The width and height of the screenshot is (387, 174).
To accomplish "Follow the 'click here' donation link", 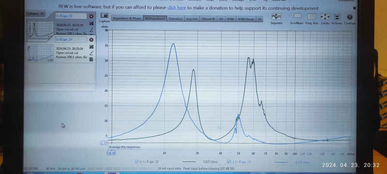I will coord(177,8).
